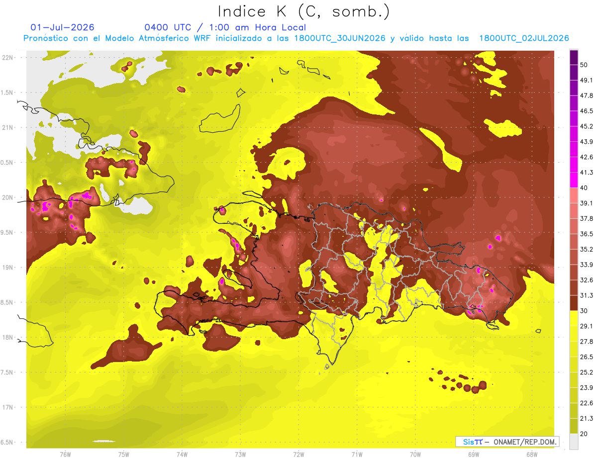Click the "71W" longitude axis label
Image resolution: width=597 pixels, height=461 pixels.
click(357, 455)
